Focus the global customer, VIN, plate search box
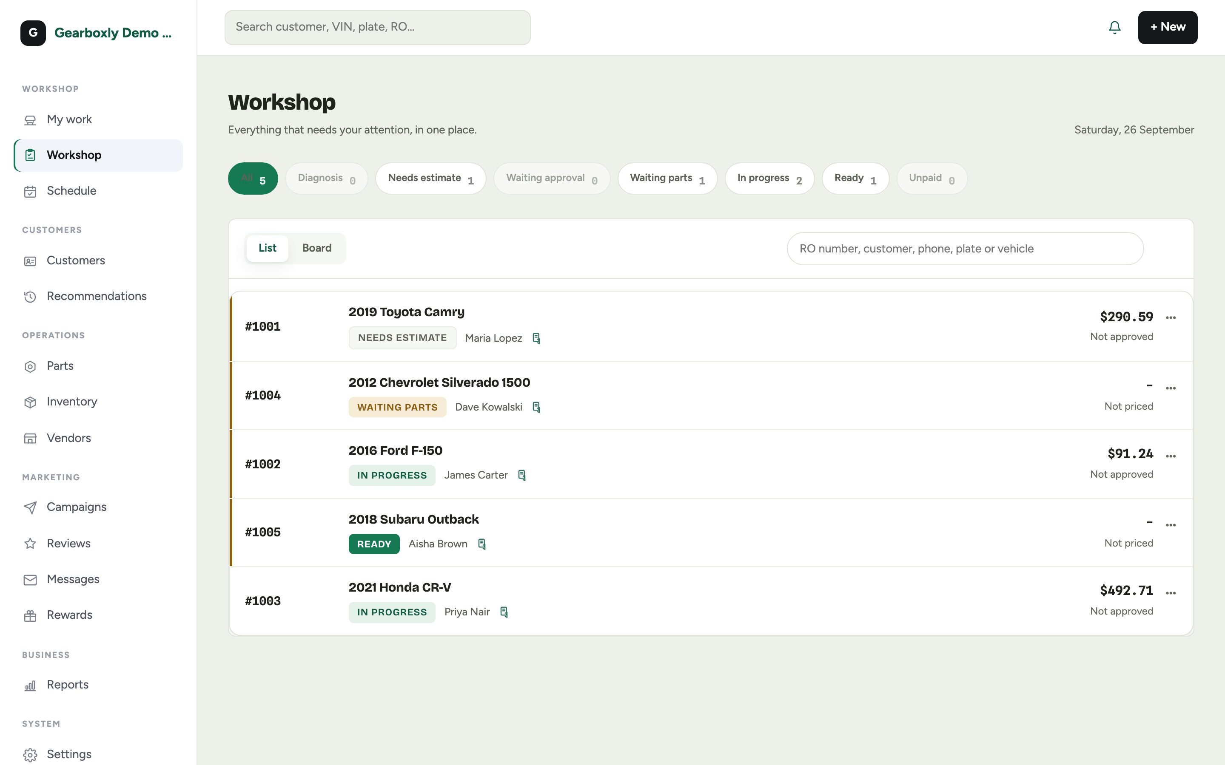The height and width of the screenshot is (765, 1225). pos(378,27)
